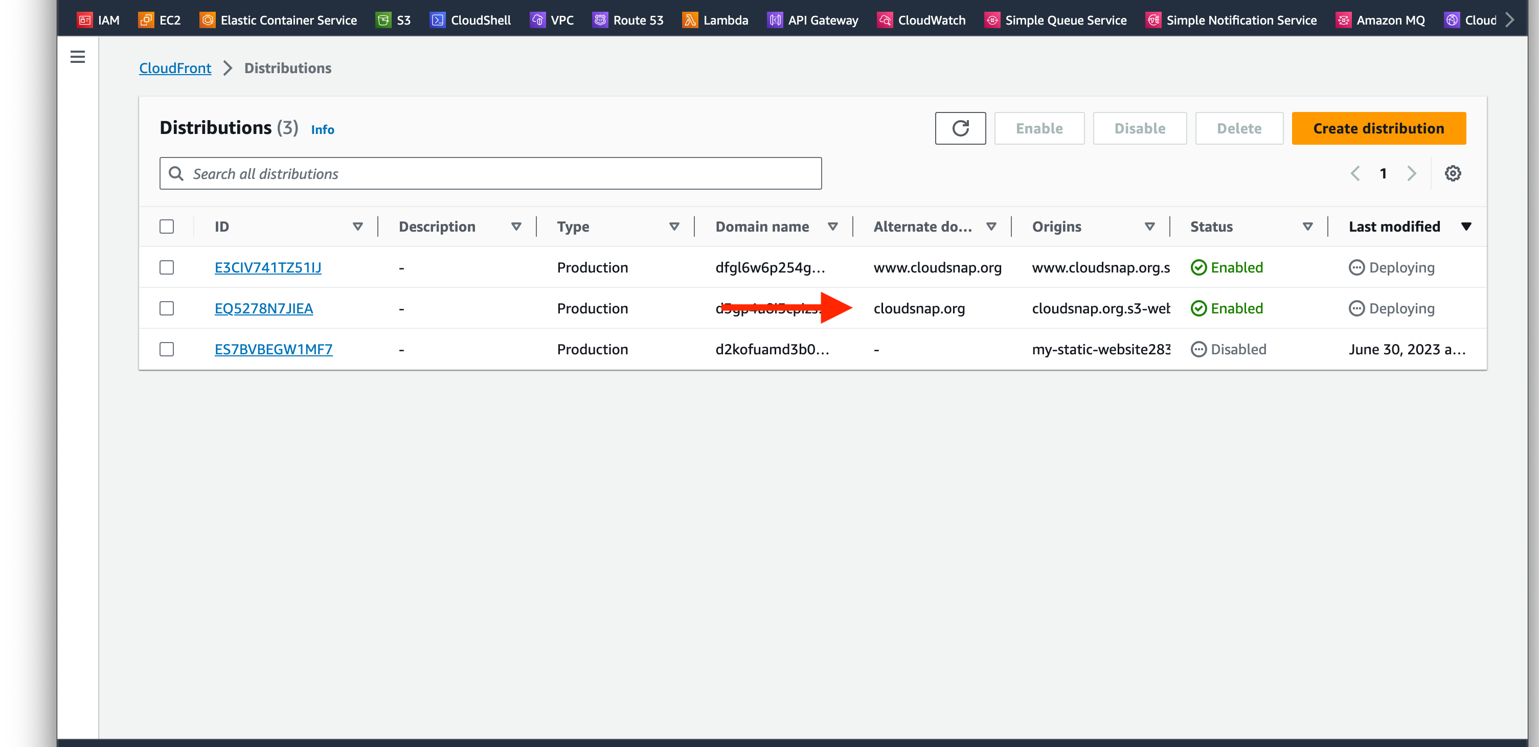Click the CloudFront breadcrumb link
The image size is (1539, 747).
[175, 68]
